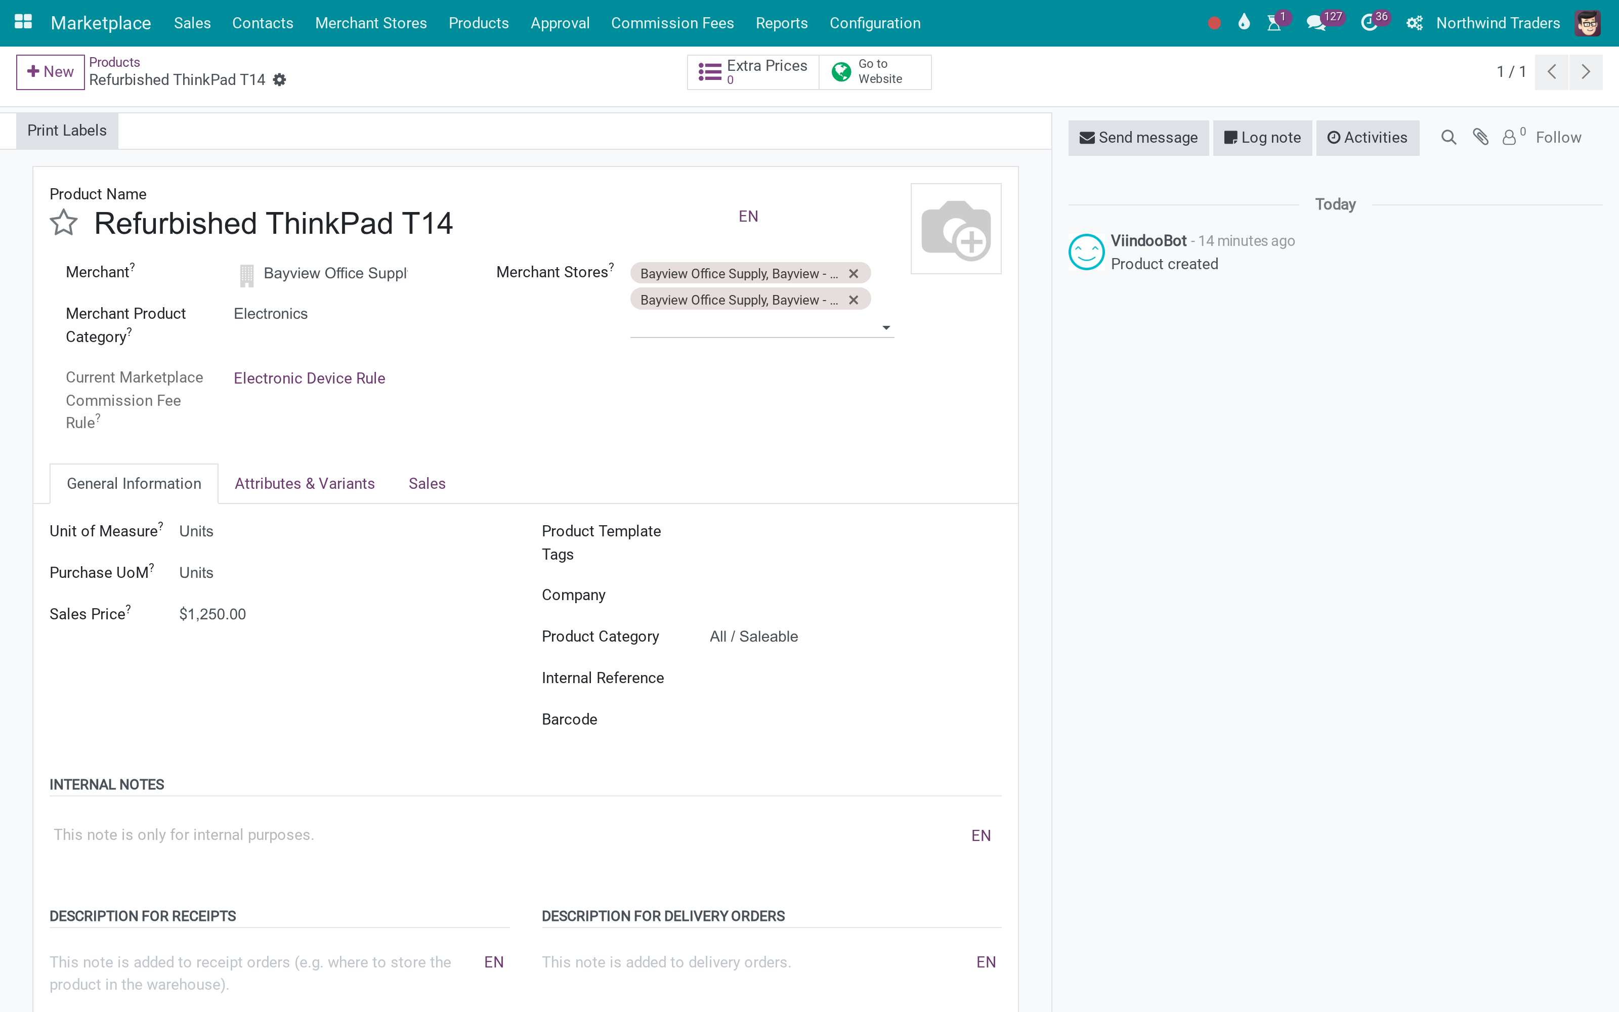Open the Company field selector
Screen dimensions: 1619x1012
[855, 595]
